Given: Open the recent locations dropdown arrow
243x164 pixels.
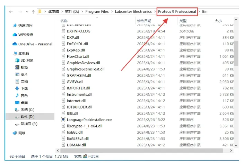Looking at the screenshot, I should click(27, 12).
